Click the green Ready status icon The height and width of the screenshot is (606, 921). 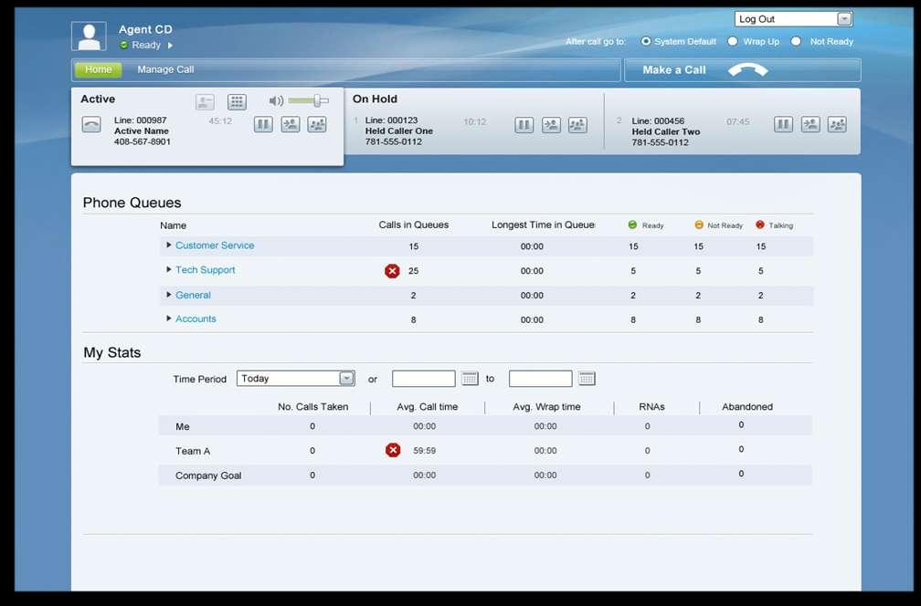[x=124, y=45]
